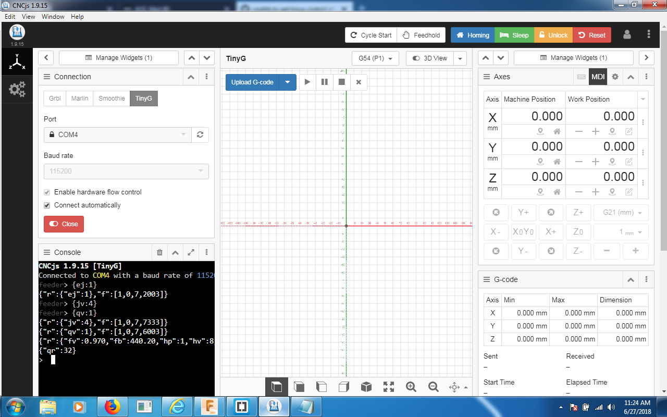This screenshot has width=667, height=417.
Task: Open the Upload G-code dropdown arrow
Action: [288, 82]
